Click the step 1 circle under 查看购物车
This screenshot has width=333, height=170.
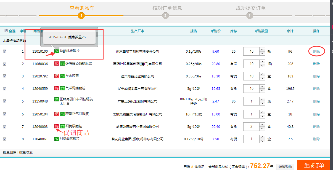(x=81, y=15)
